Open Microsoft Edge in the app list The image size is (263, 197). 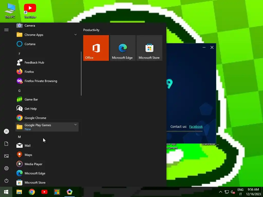click(x=47, y=173)
